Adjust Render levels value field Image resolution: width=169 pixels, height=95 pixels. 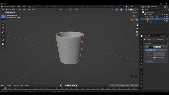(159, 55)
